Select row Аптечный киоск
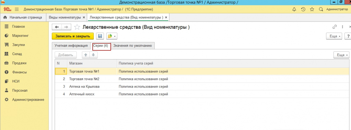 [202, 94]
